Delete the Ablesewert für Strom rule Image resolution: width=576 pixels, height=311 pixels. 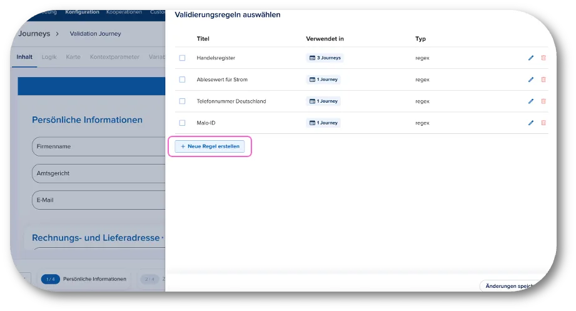point(543,79)
